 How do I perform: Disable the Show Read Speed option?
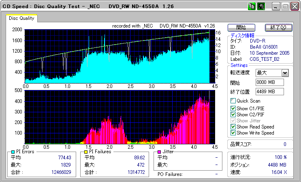pyautogui.click(x=233, y=127)
